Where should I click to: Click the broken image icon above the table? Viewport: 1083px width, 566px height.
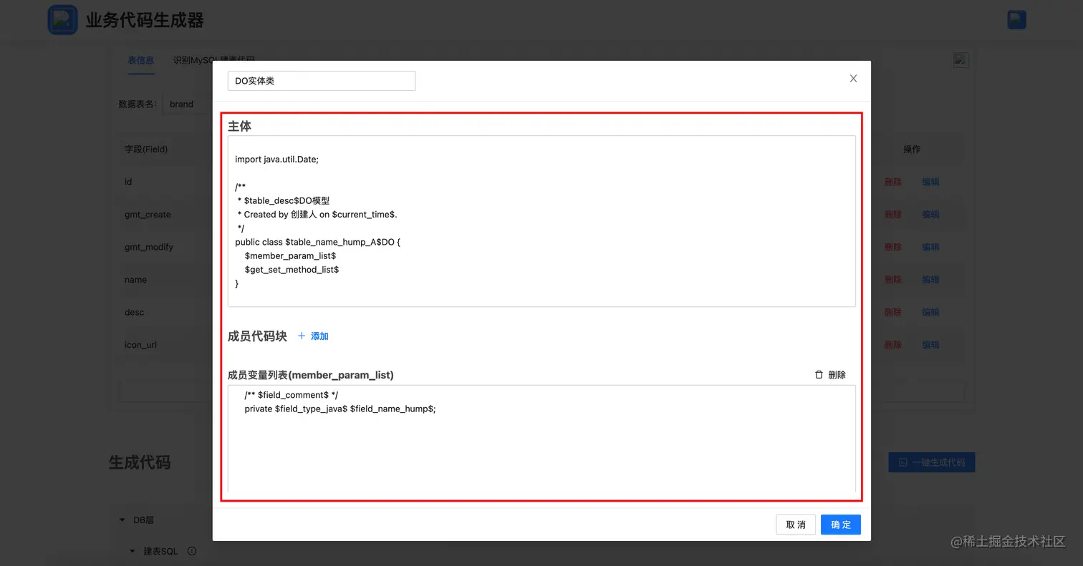click(961, 60)
